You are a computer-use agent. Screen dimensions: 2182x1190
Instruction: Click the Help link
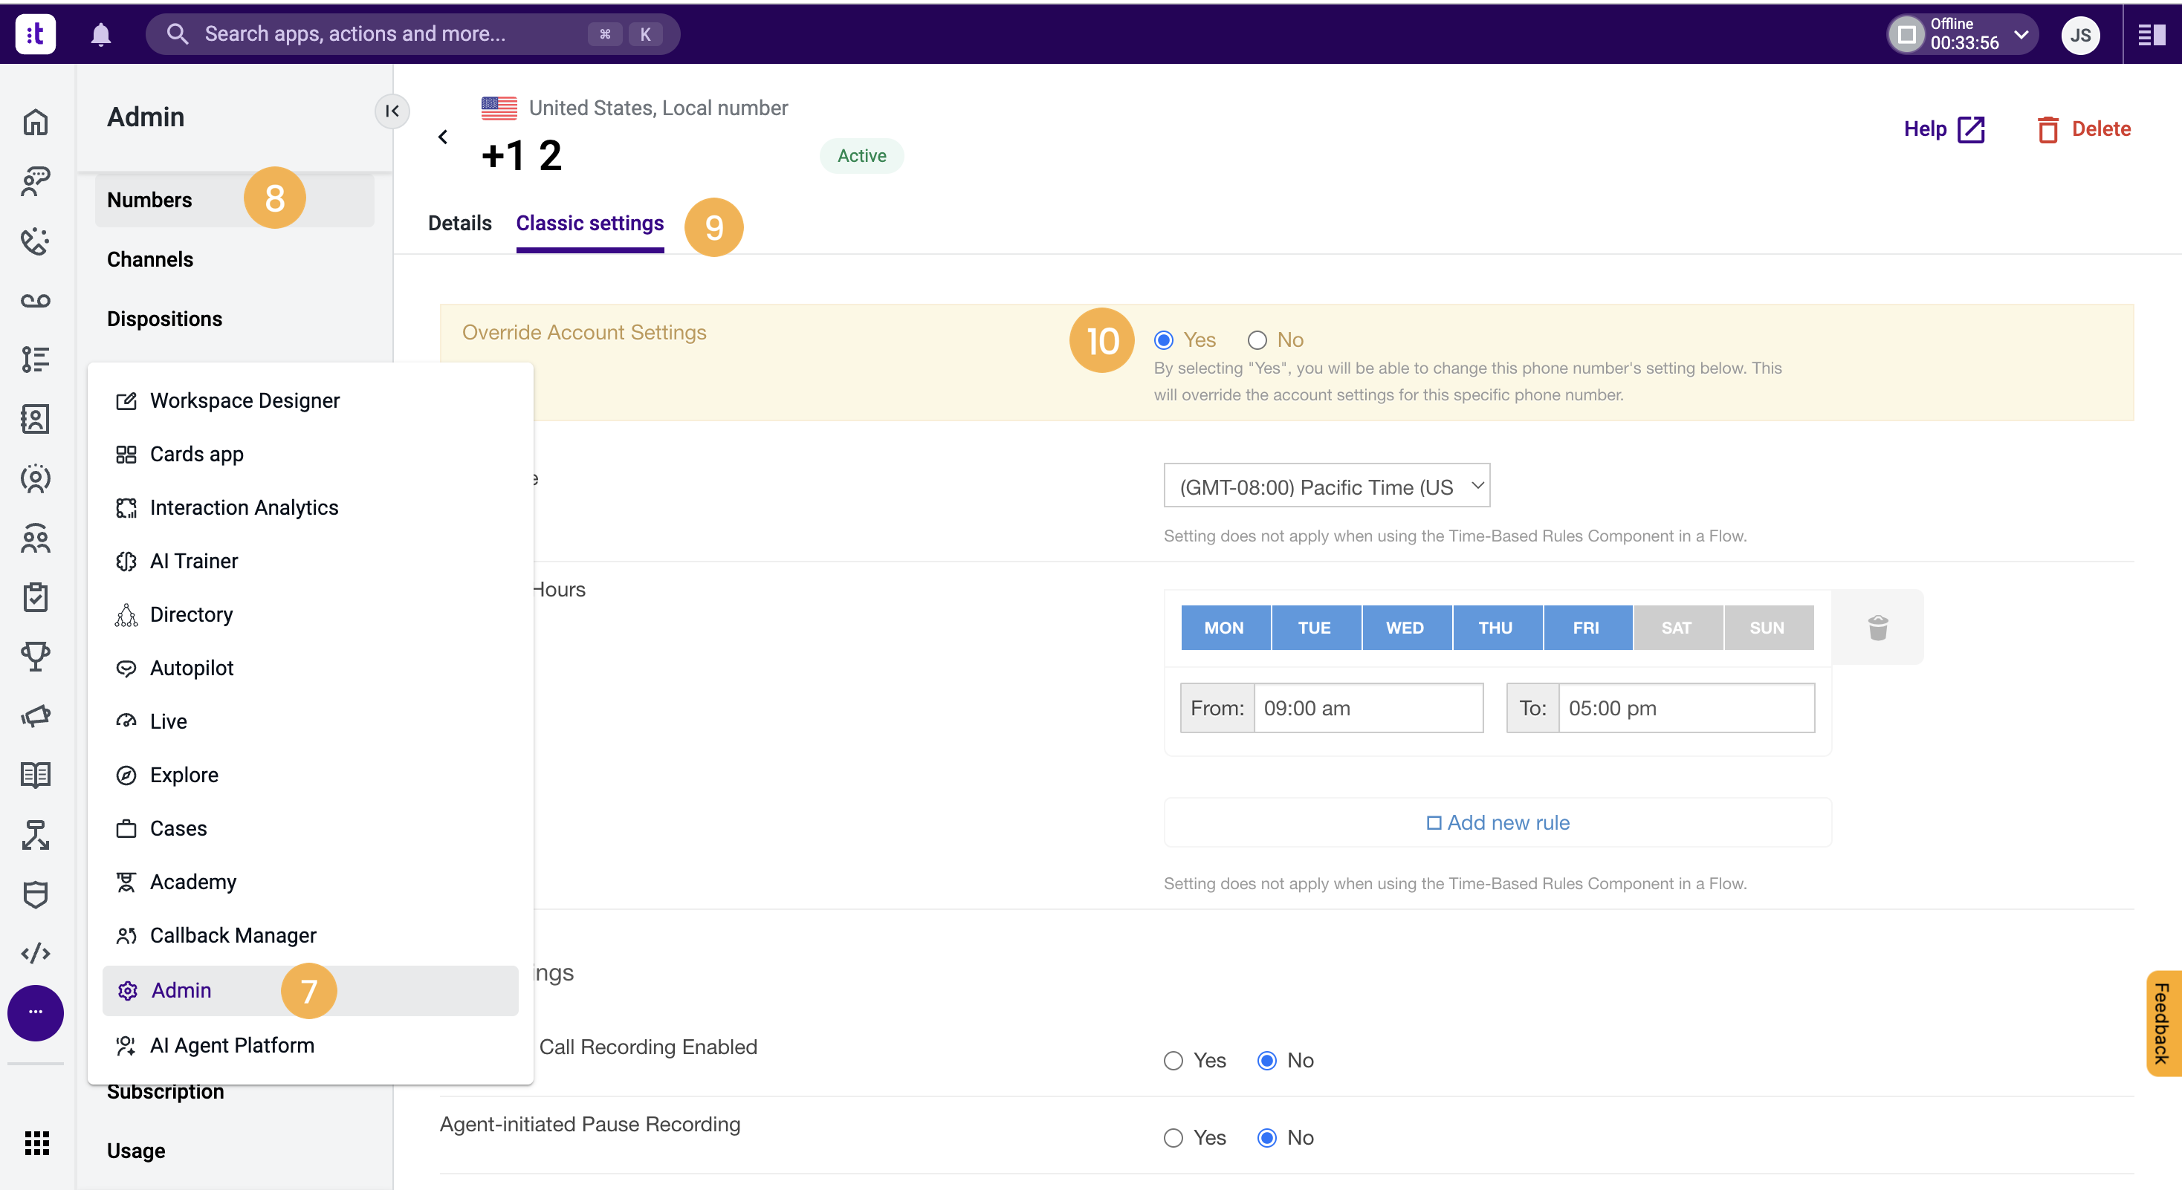1944,129
